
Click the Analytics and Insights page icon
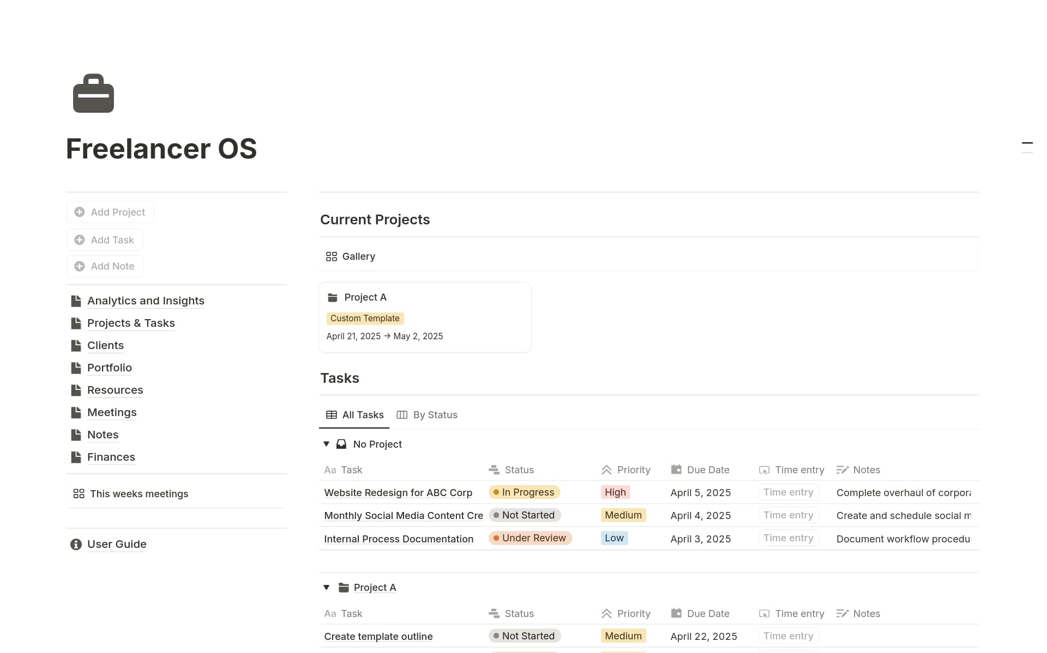coord(76,301)
